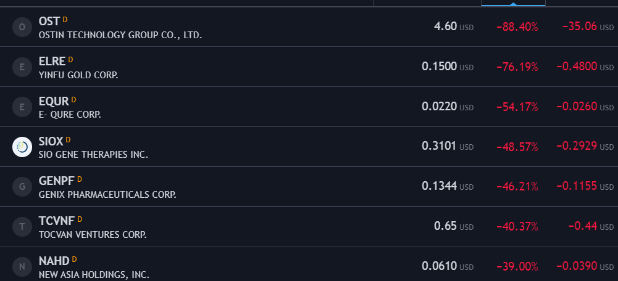Open the OST ticker symbol link
Image resolution: width=618 pixels, height=281 pixels.
tap(49, 21)
